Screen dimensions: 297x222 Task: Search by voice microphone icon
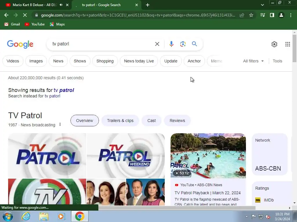171,44
